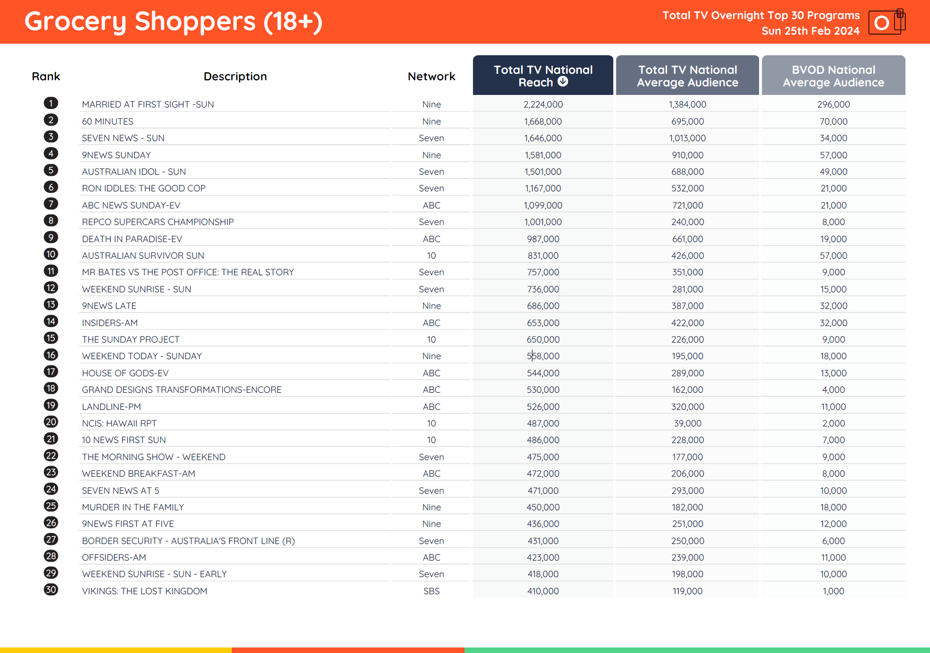Click the rank 5 circle badge
Screen dimensions: 930x653
(x=51, y=170)
